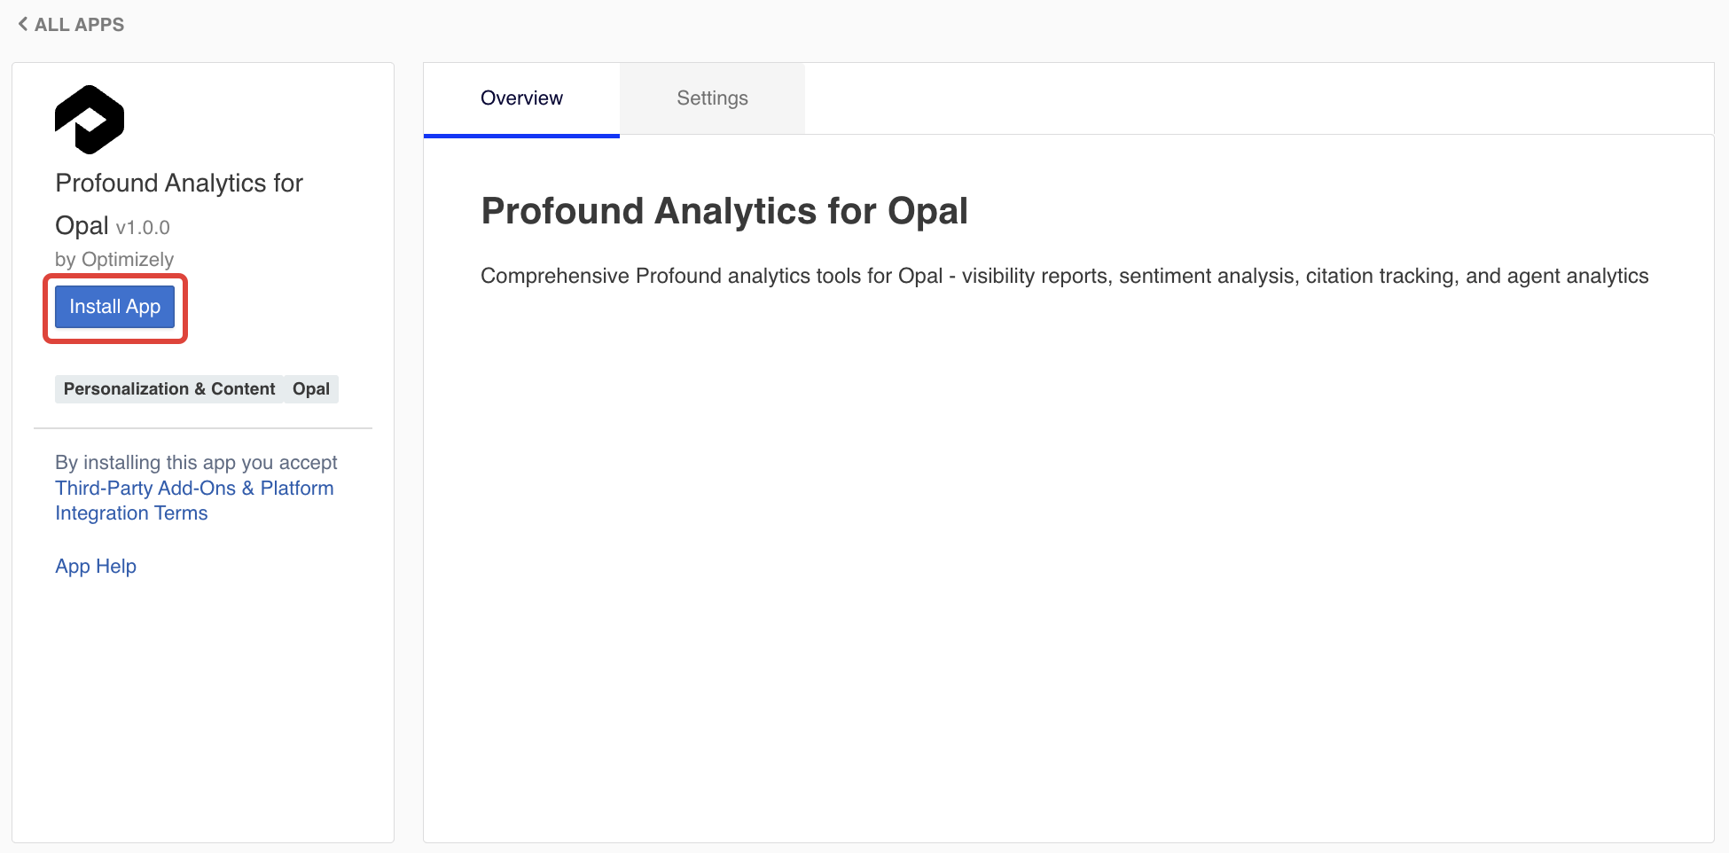Click the Profound app logo icon
Viewport: 1729px width, 853px height.
(x=90, y=120)
